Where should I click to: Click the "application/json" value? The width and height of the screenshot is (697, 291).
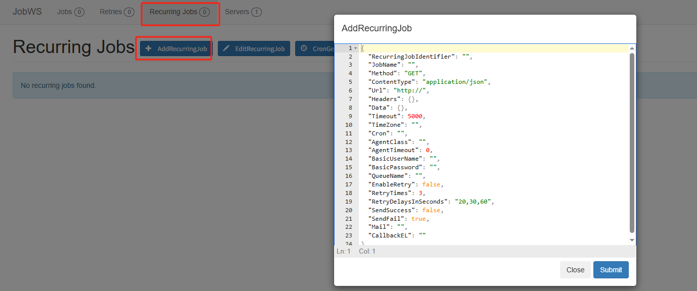[455, 82]
